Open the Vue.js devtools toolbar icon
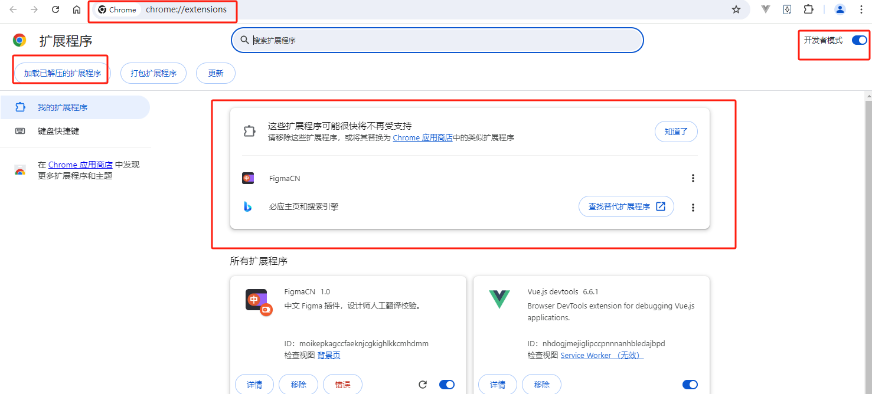 pos(766,9)
